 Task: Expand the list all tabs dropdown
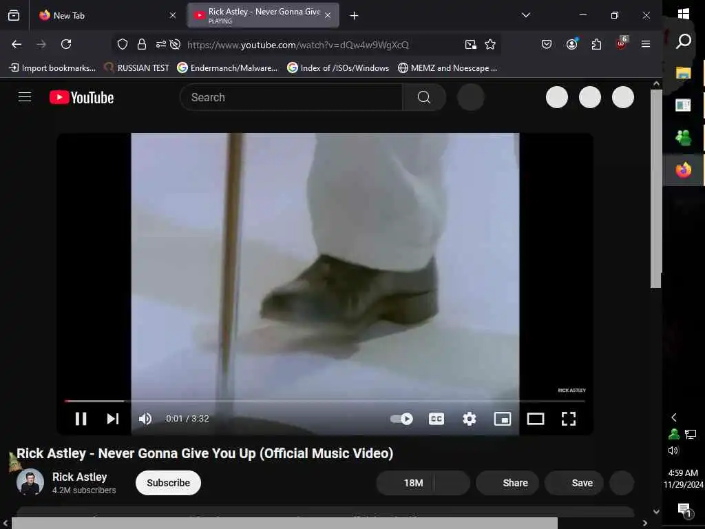coord(525,15)
